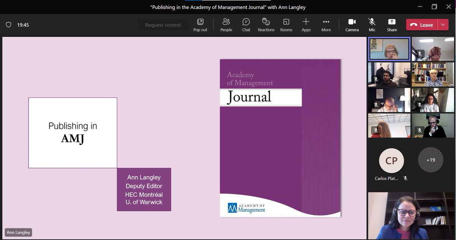This screenshot has height=240, width=456.
Task: Show the +19 additional participants
Action: click(x=431, y=160)
